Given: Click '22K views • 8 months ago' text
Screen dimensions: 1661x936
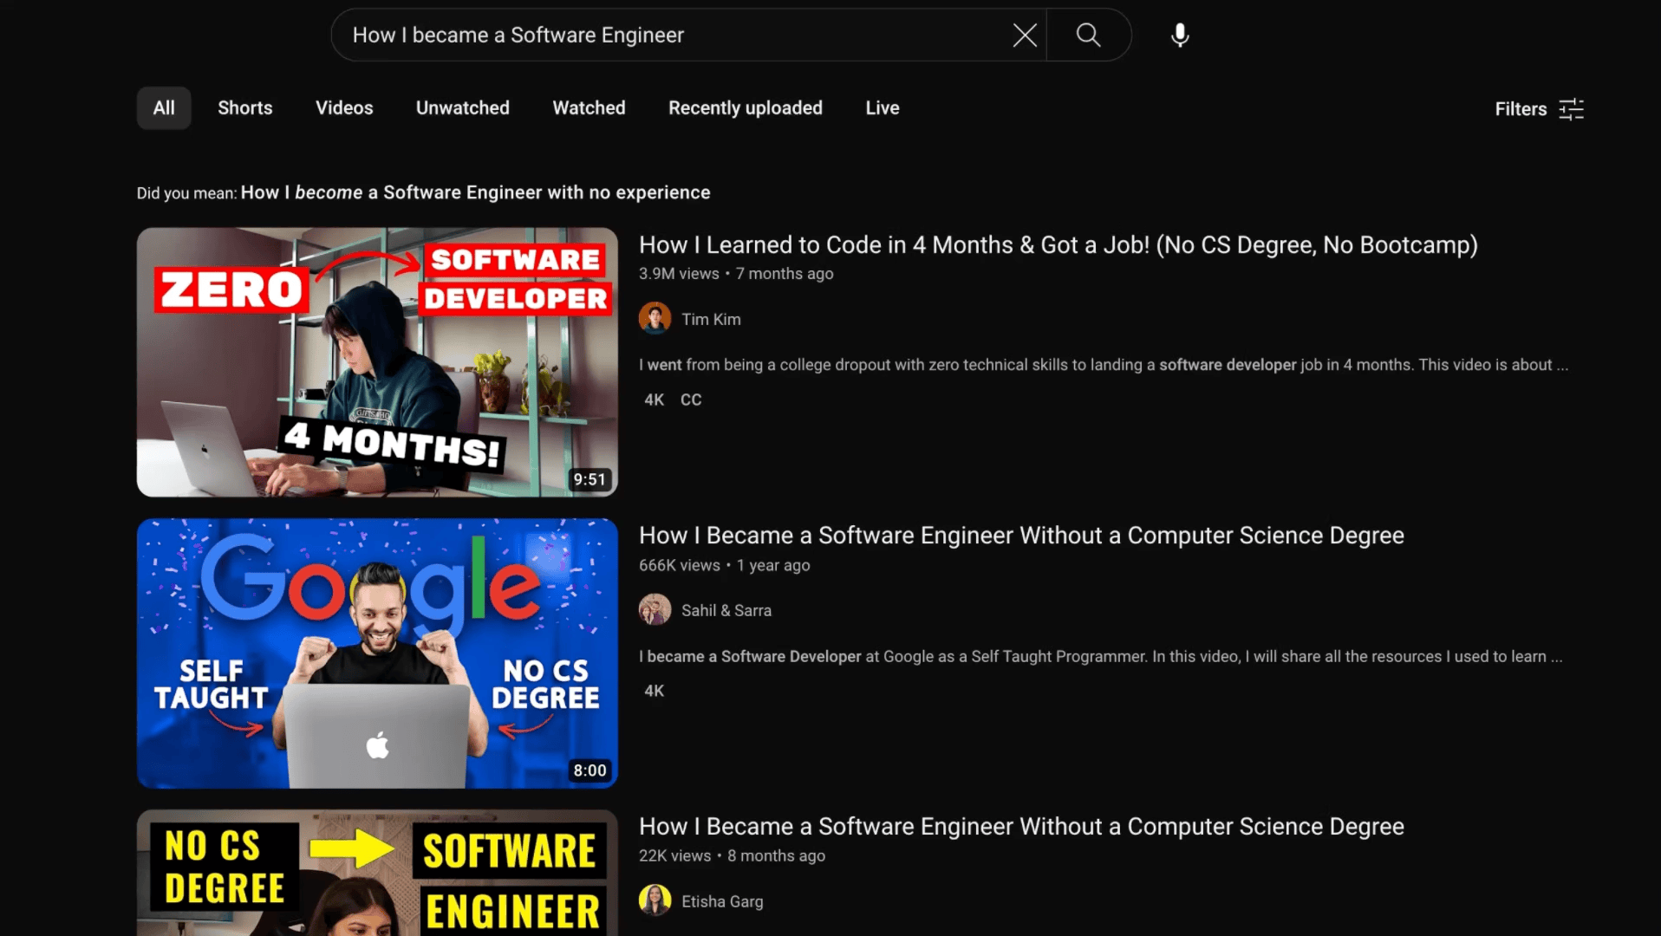Looking at the screenshot, I should click(732, 856).
